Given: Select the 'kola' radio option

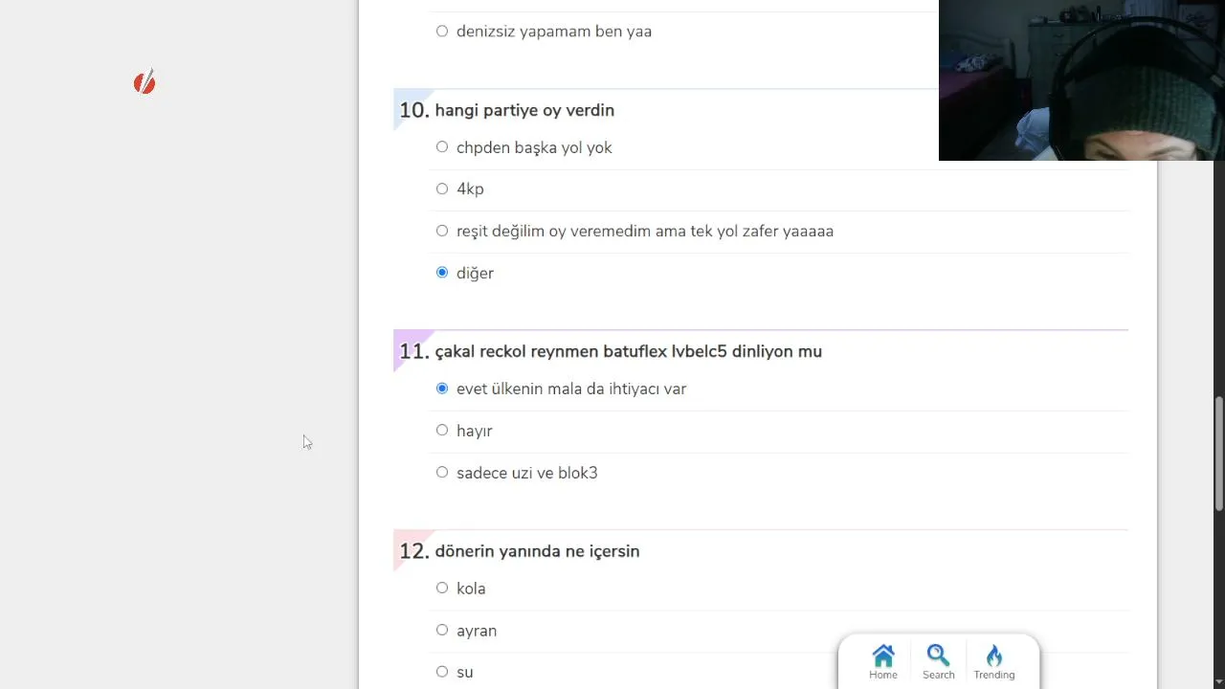Looking at the screenshot, I should (442, 589).
